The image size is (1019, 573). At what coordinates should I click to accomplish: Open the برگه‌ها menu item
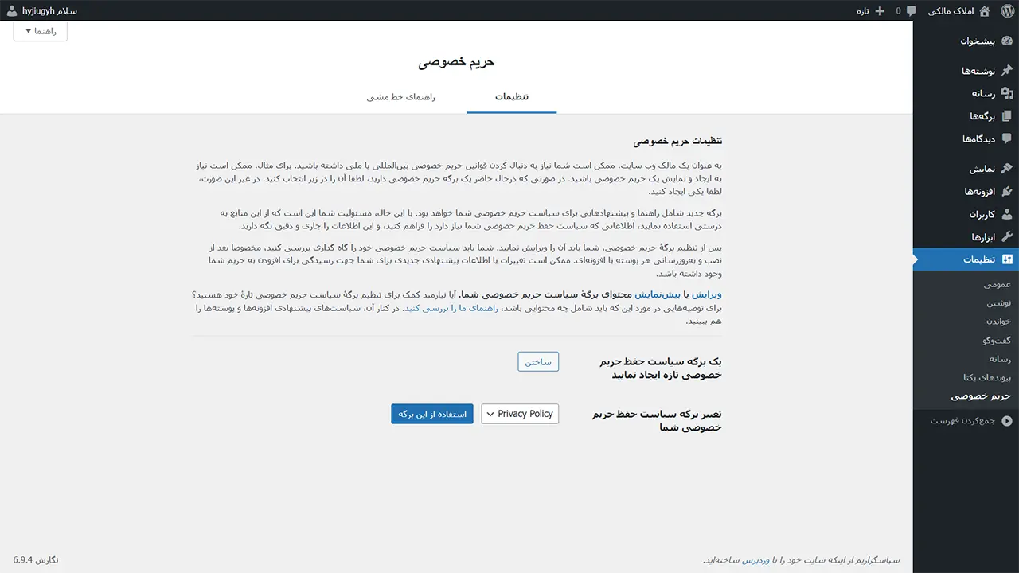(966, 116)
